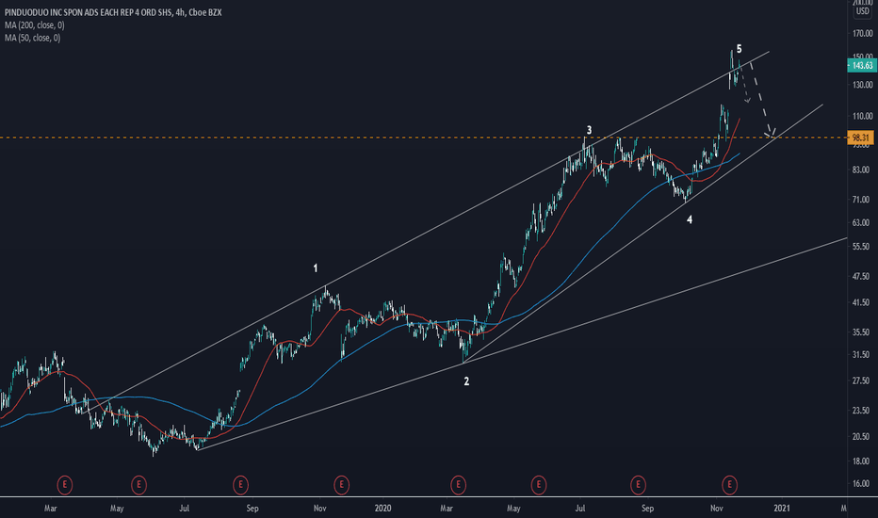
Task: Select the wave label 4 on the chart
Action: pos(690,220)
